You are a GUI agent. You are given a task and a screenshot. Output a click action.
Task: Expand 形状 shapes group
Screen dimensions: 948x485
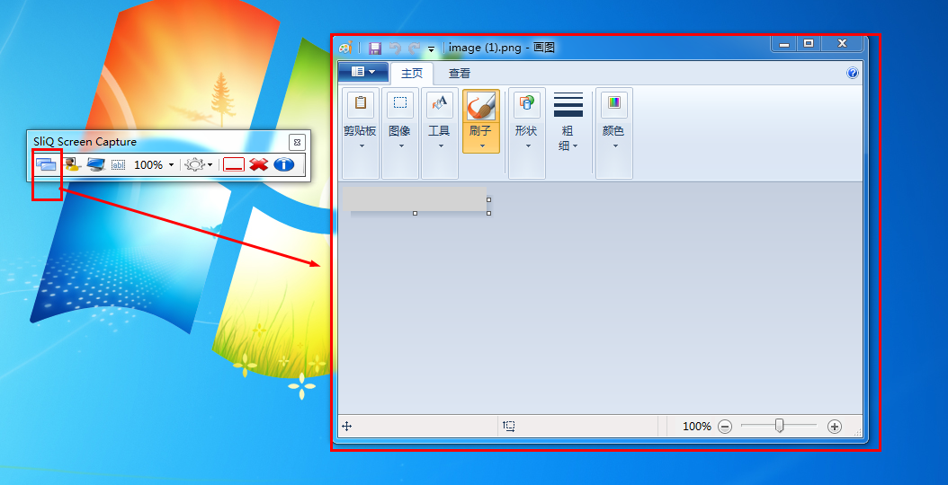pos(526,133)
